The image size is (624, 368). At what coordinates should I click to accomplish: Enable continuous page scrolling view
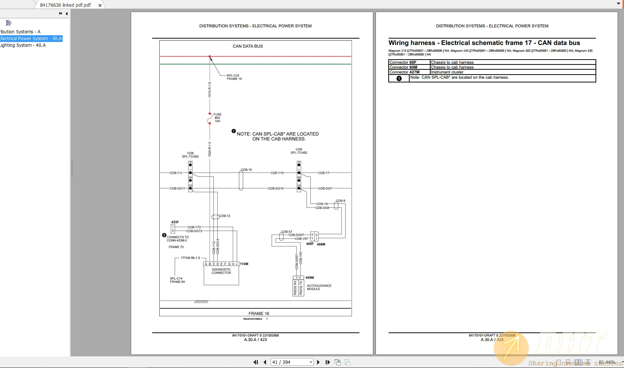(568, 362)
